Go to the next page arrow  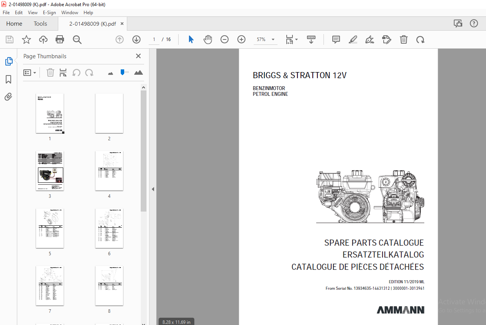pos(136,39)
